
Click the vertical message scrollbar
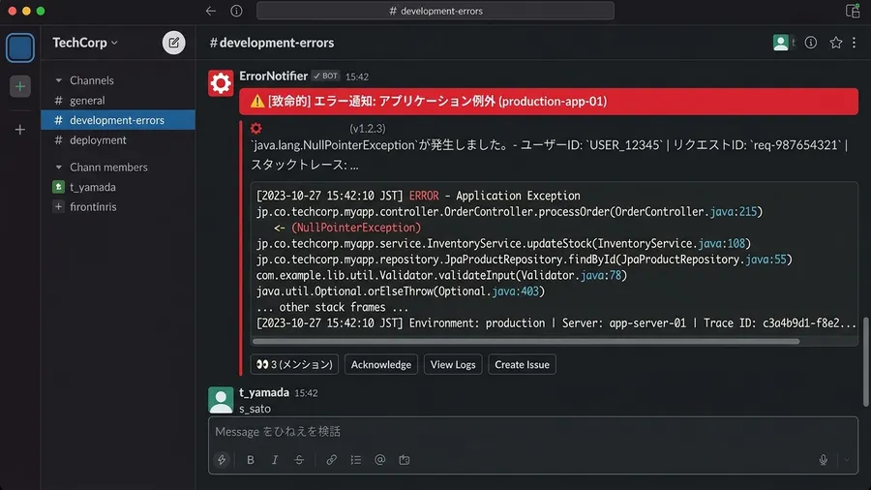(x=865, y=361)
